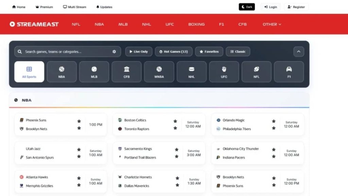This screenshot has width=348, height=196.
Task: Select the NFL football category tile
Action: coord(256,72)
